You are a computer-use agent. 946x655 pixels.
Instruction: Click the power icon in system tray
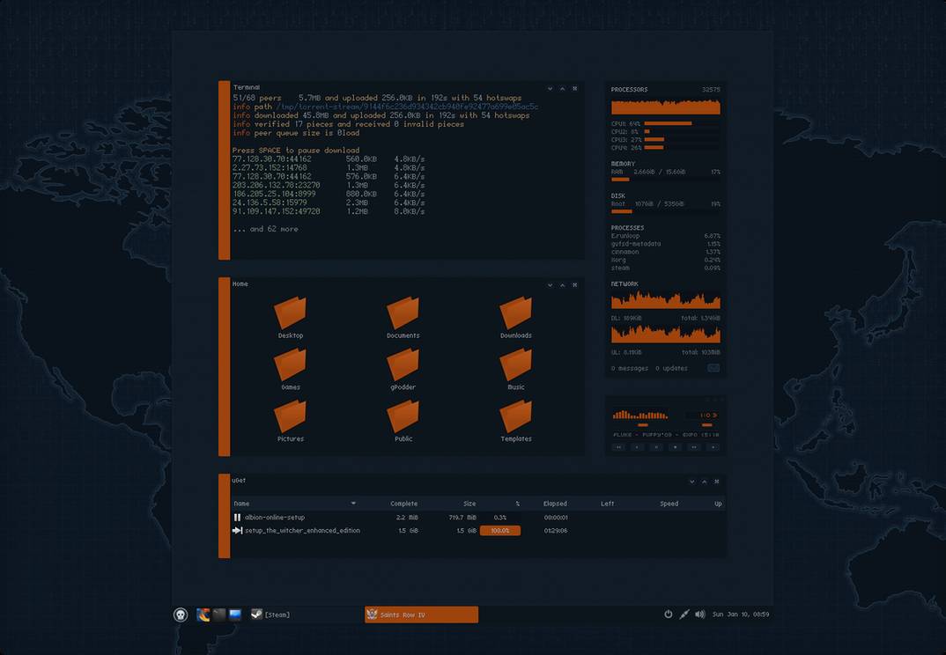coord(668,614)
